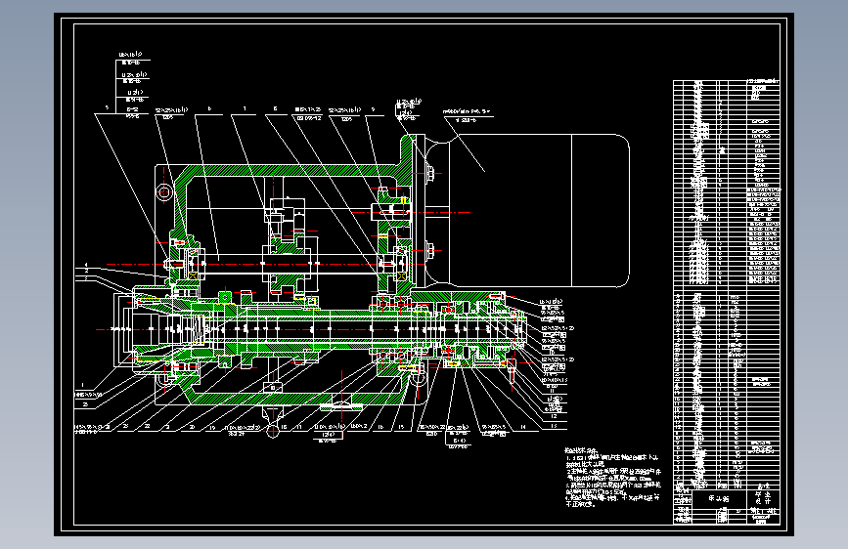This screenshot has height=549, width=848.
Task: Click the title block drawing name cell
Action: click(x=719, y=499)
